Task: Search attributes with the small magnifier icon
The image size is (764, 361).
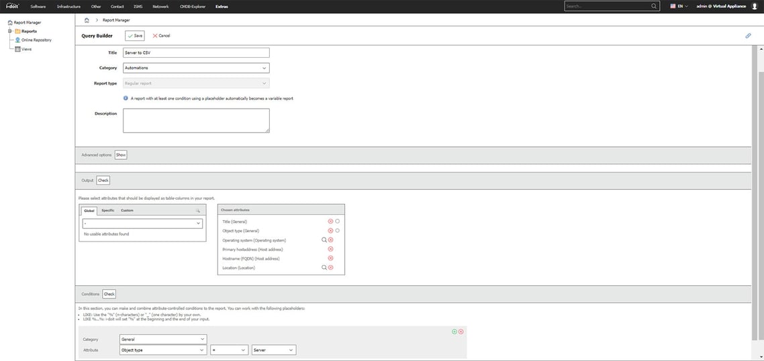Action: [x=198, y=211]
